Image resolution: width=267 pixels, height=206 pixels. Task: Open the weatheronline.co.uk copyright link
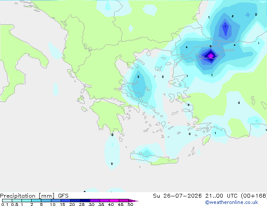coord(231,203)
